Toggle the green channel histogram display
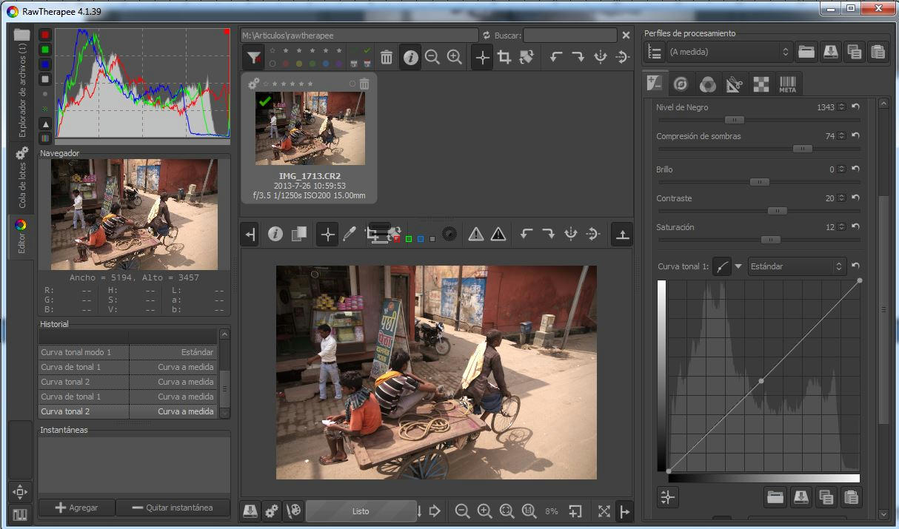Viewport: 899px width, 529px height. click(x=45, y=50)
